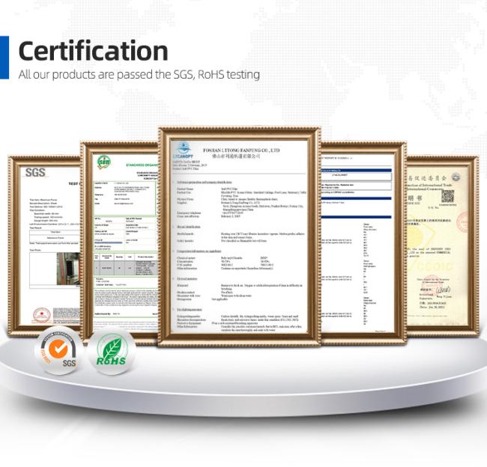Click the LTCANOPY logo on center document

pyautogui.click(x=183, y=150)
